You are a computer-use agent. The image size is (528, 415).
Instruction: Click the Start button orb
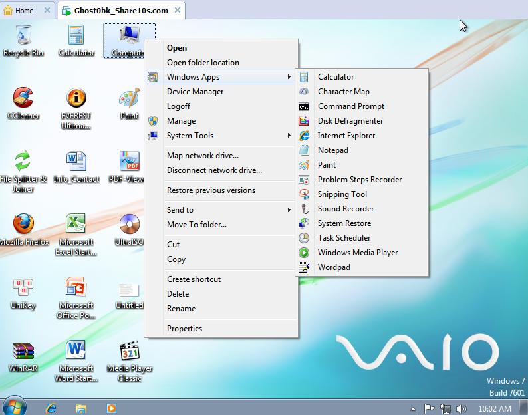pyautogui.click(x=13, y=406)
